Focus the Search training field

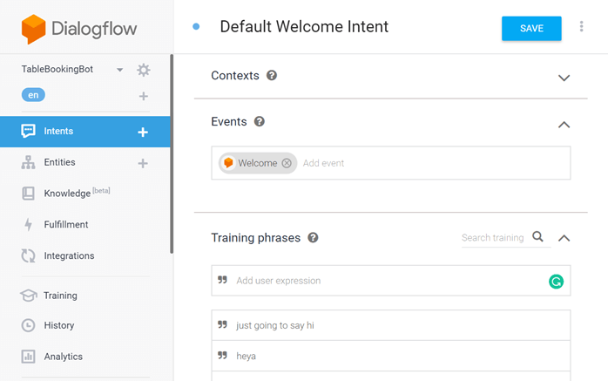click(493, 237)
